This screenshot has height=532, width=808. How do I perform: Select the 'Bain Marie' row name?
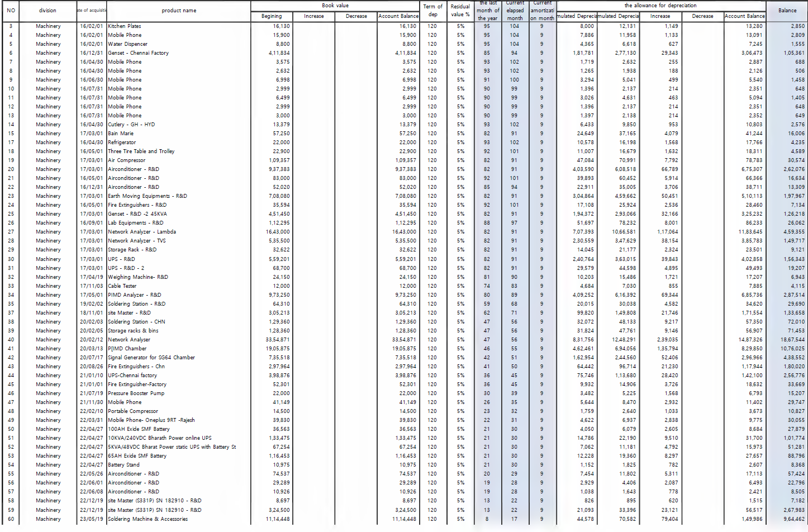coord(121,134)
